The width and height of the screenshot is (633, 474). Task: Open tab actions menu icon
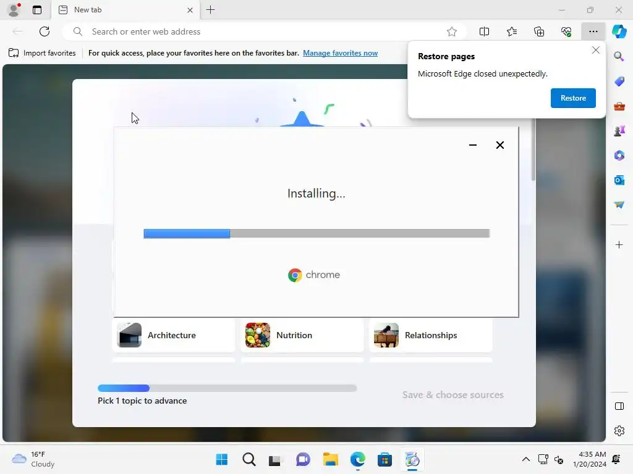(37, 10)
